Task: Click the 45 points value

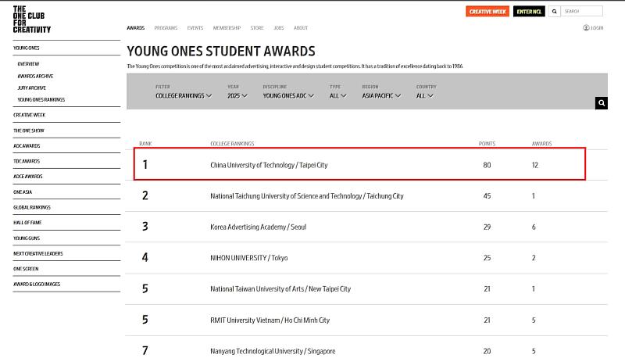Action: [x=487, y=196]
